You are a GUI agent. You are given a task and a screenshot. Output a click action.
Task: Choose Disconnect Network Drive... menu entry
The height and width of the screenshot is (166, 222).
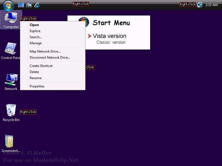click(x=53, y=58)
